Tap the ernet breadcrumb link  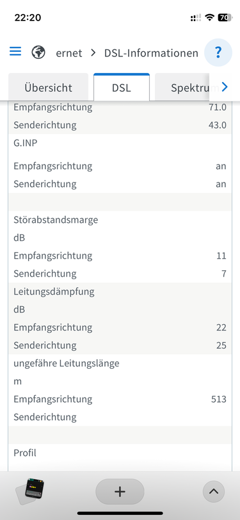(69, 53)
